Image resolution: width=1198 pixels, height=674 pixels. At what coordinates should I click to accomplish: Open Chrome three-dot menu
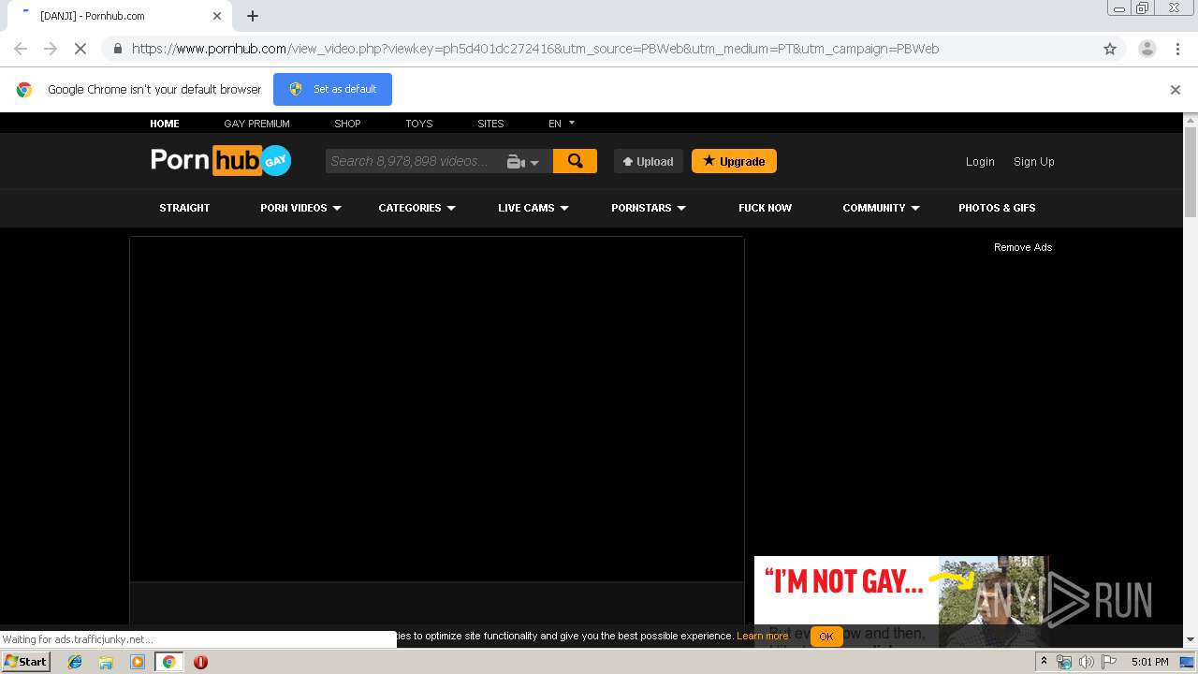(x=1176, y=49)
